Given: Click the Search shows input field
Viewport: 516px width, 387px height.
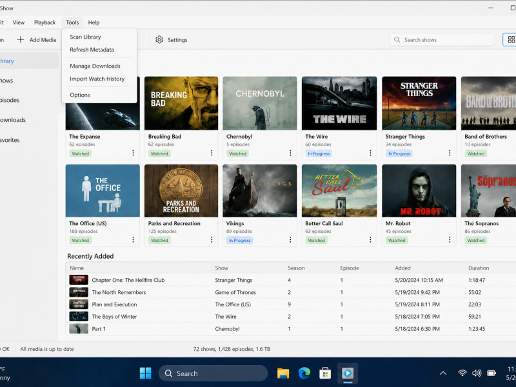Looking at the screenshot, I should (x=441, y=39).
